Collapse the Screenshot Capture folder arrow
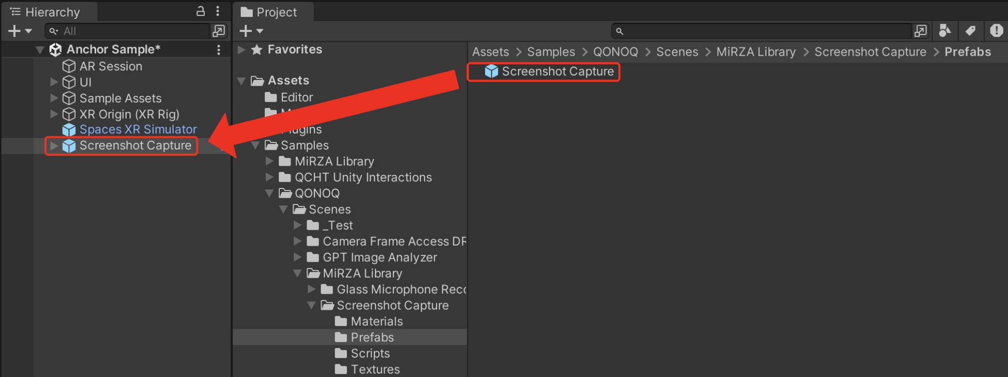 pos(311,305)
